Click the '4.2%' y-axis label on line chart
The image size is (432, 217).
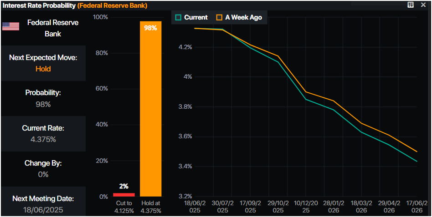click(185, 47)
